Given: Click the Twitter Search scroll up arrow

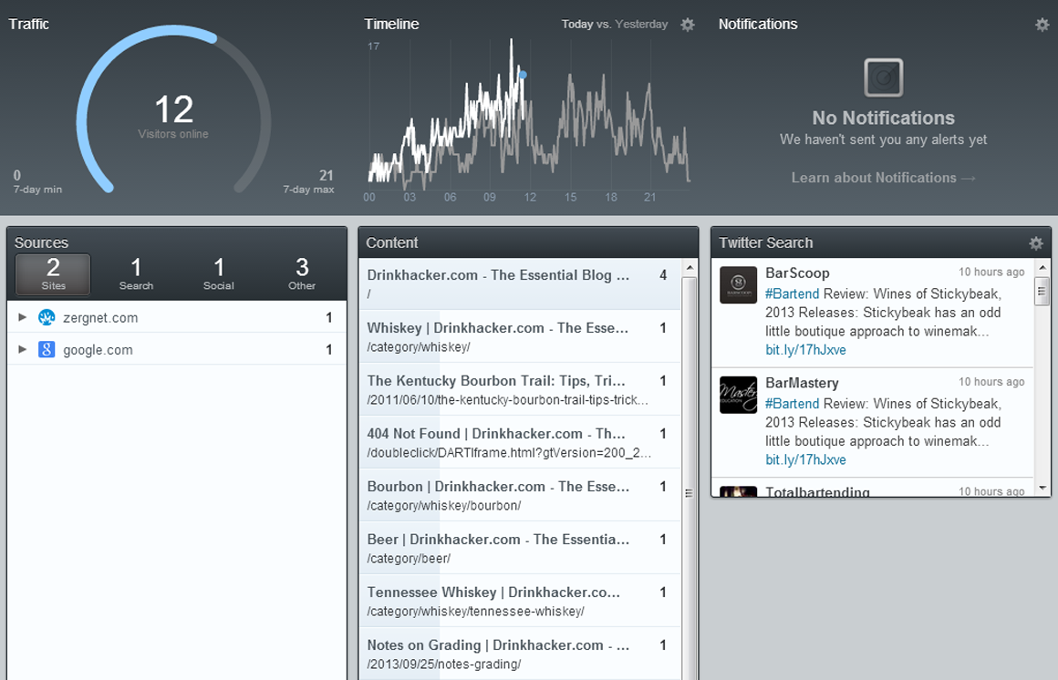Looking at the screenshot, I should 1042,268.
